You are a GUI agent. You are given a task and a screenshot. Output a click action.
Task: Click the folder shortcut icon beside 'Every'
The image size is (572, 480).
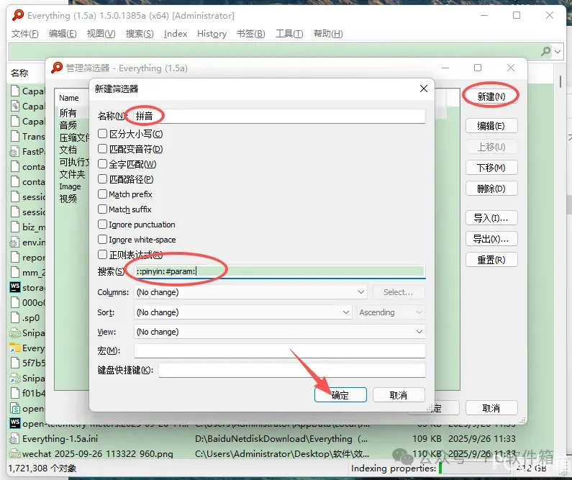(x=14, y=348)
